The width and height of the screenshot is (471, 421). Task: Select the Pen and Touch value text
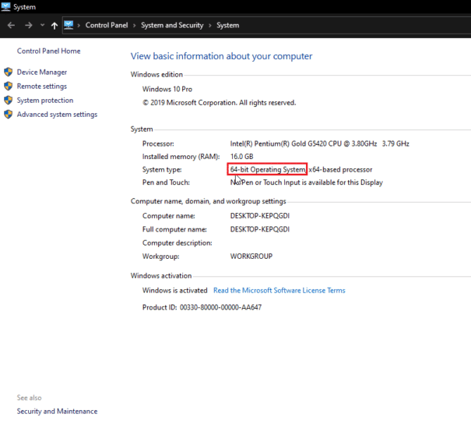click(x=307, y=182)
